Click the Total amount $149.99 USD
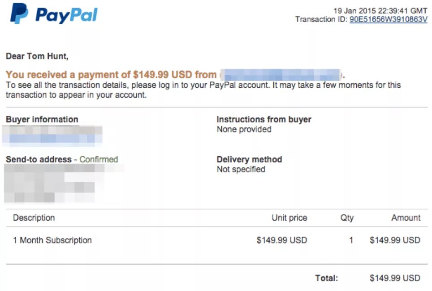Screen dimensions: 432x291 (395, 278)
